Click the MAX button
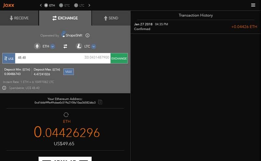 coord(69,72)
